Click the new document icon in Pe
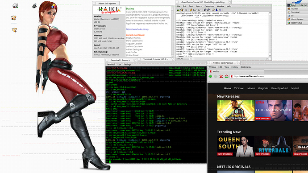This screenshot has height=173, width=308. 178,10
